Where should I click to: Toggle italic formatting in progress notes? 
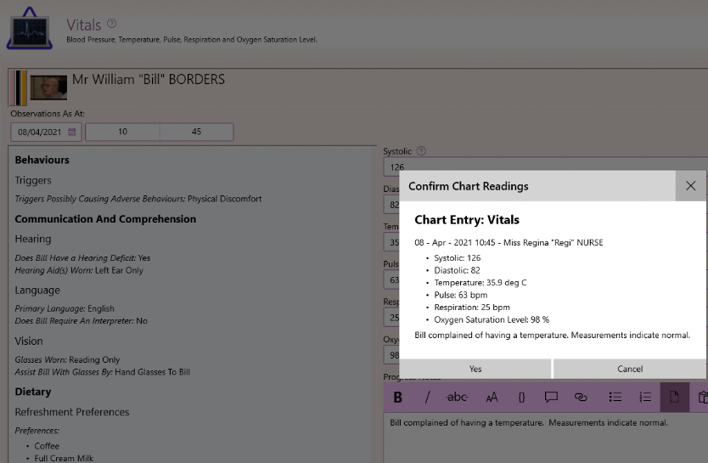(x=427, y=397)
